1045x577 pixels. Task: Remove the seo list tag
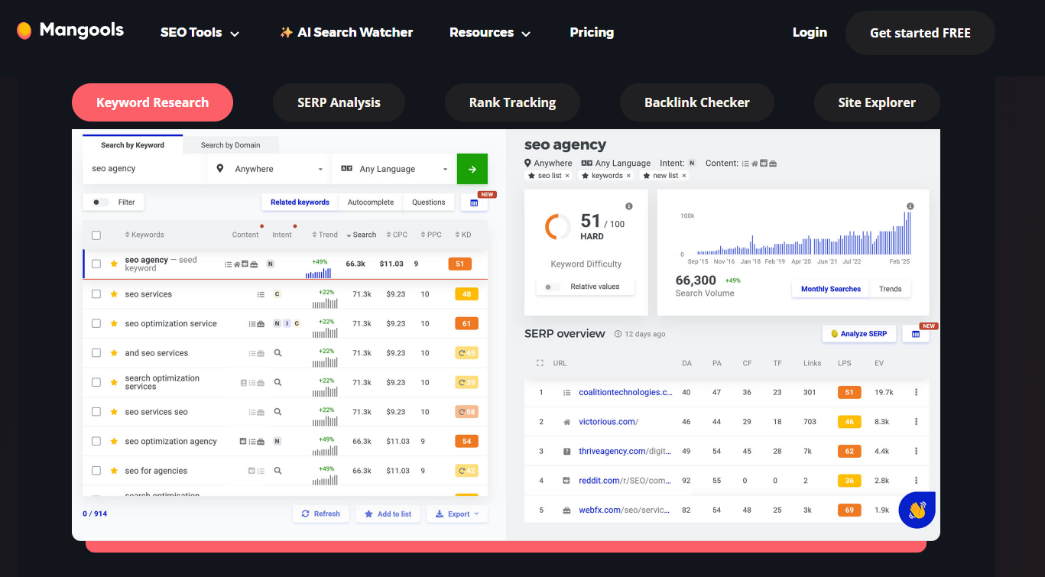click(x=566, y=176)
